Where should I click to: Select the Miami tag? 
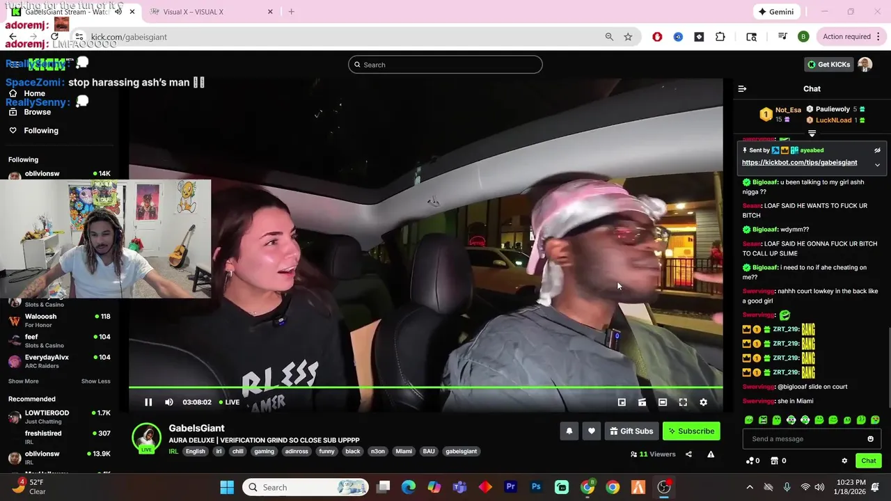point(404,452)
